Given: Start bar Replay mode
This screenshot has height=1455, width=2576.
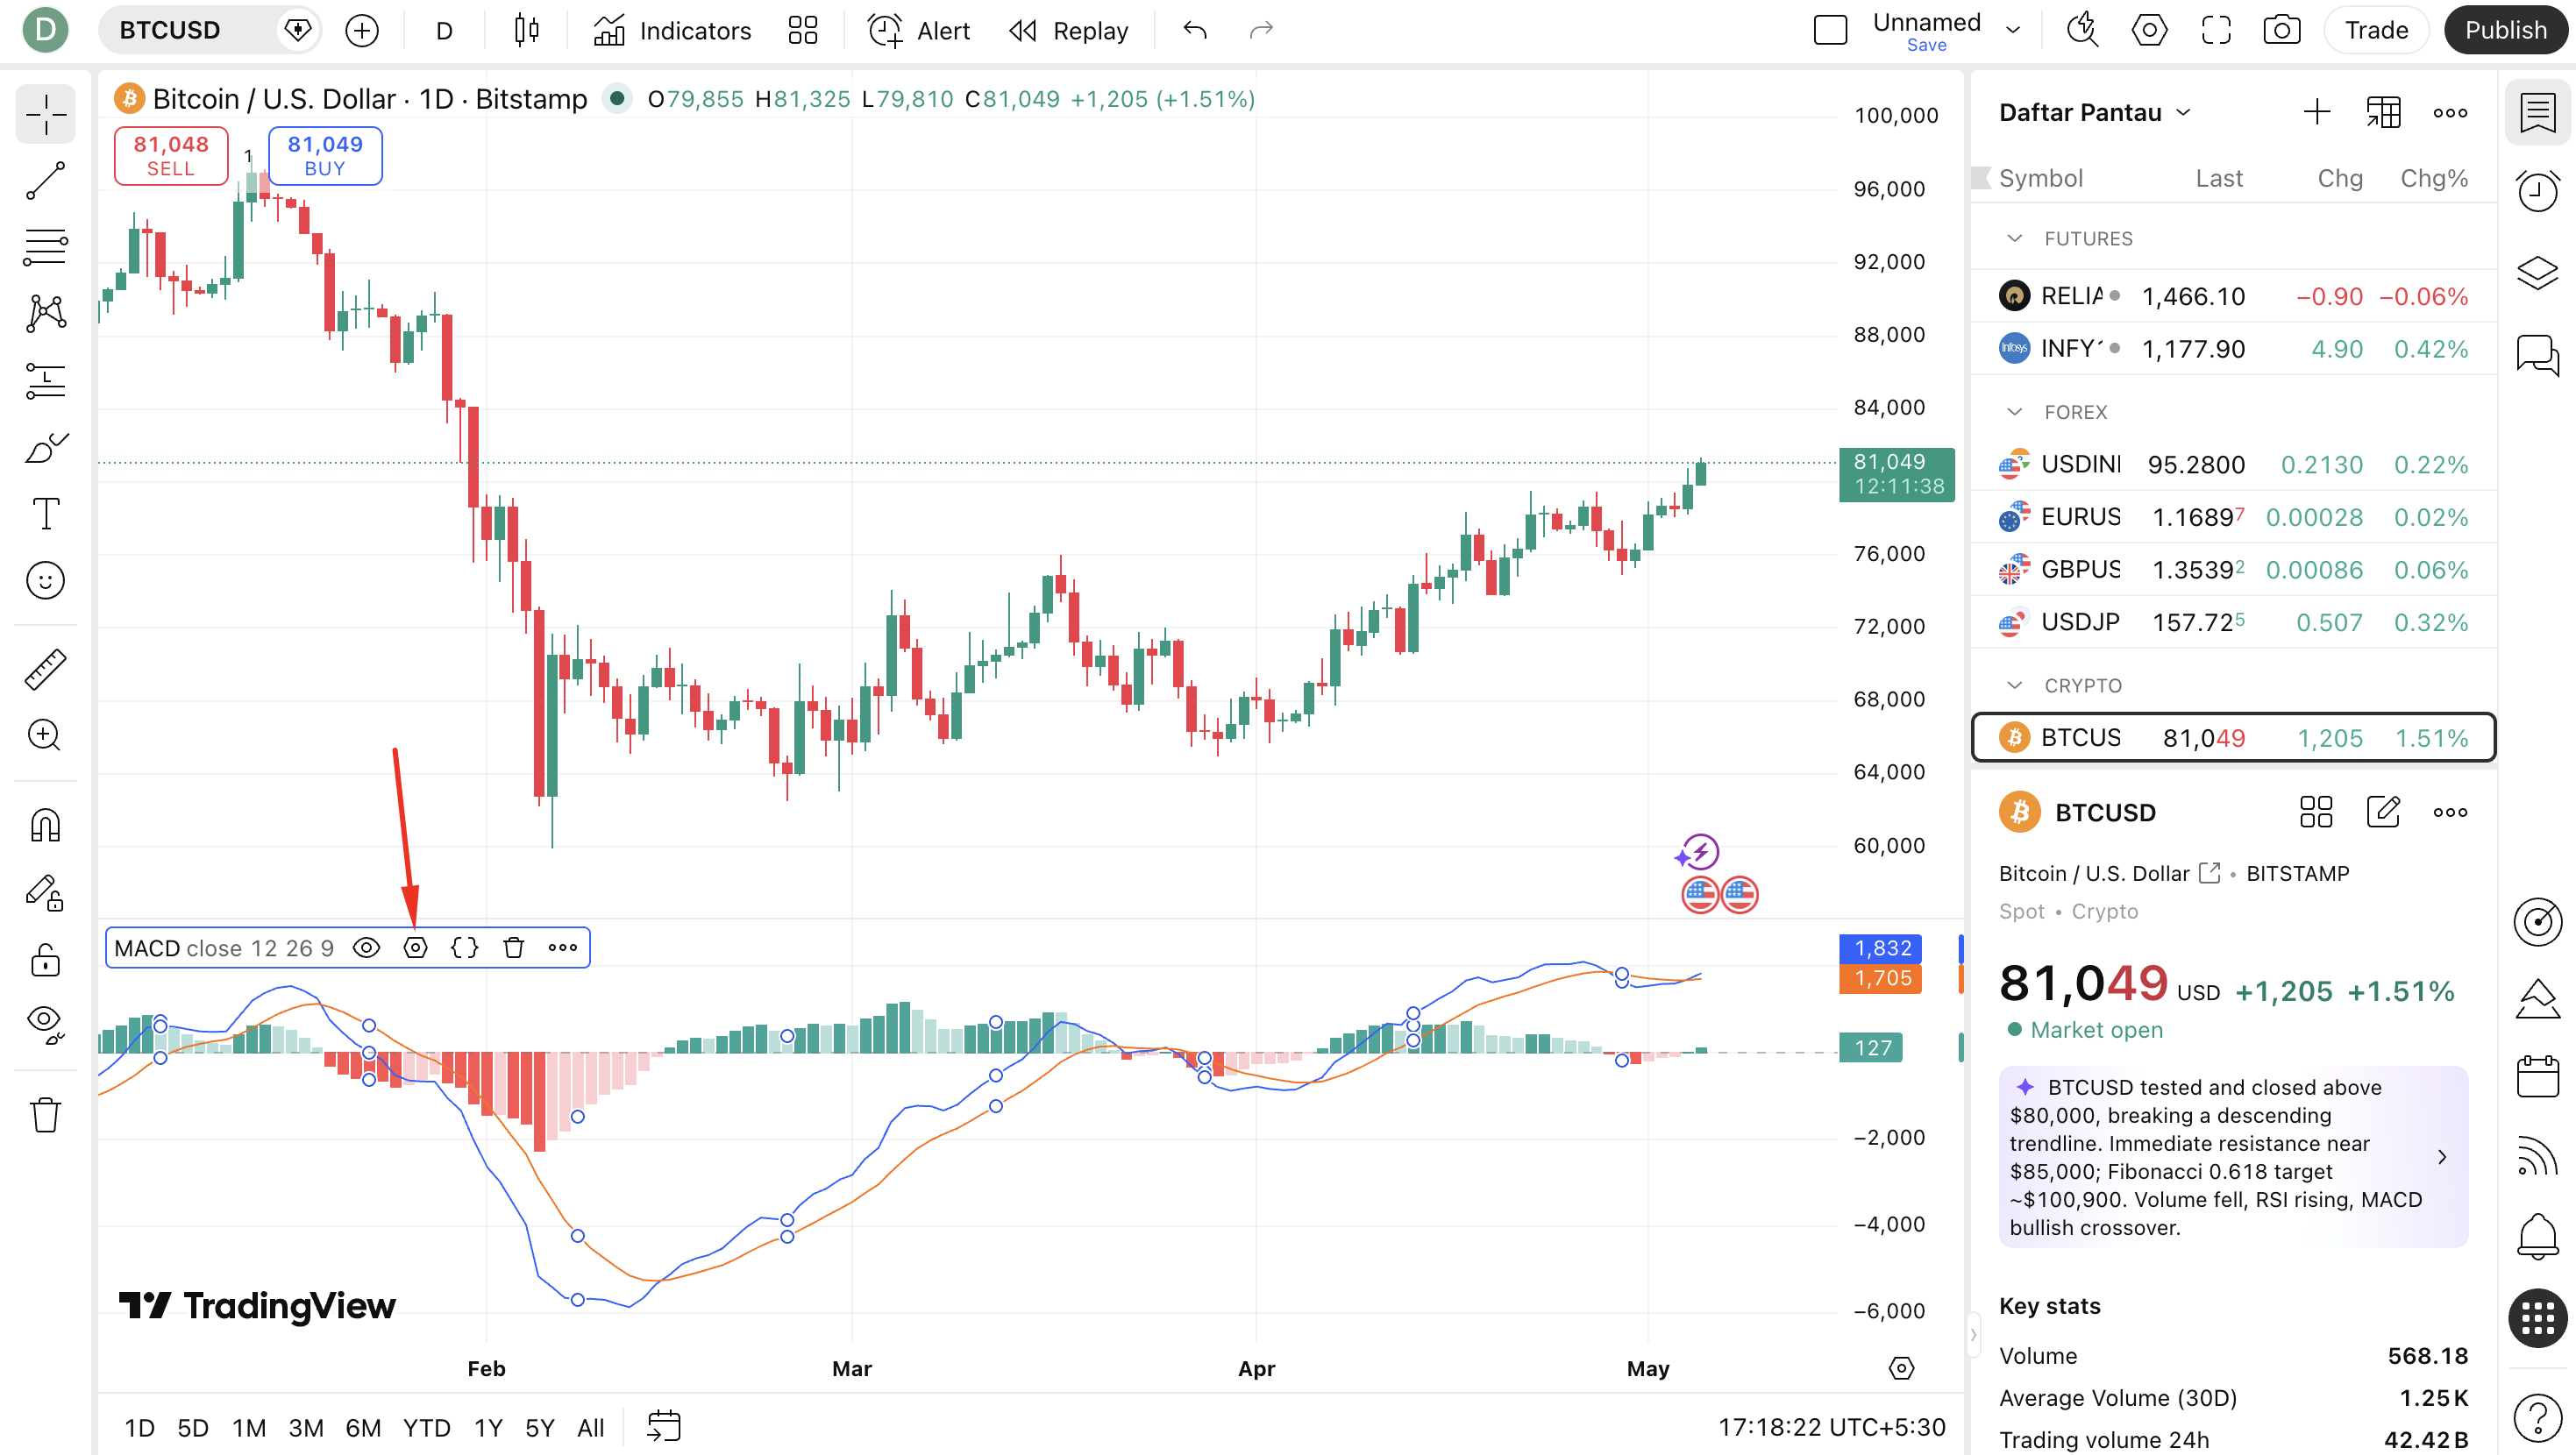Looking at the screenshot, I should [1069, 30].
